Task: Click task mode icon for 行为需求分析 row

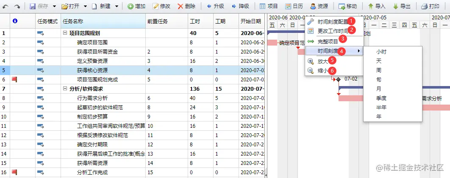Action: (40, 98)
